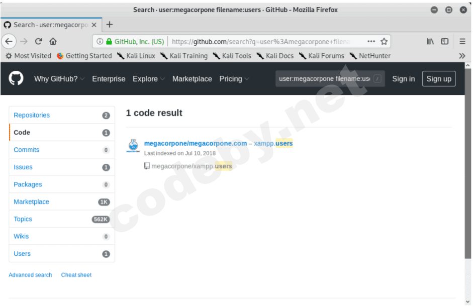Click the scrollbar up arrow
The width and height of the screenshot is (473, 307).
(467, 65)
